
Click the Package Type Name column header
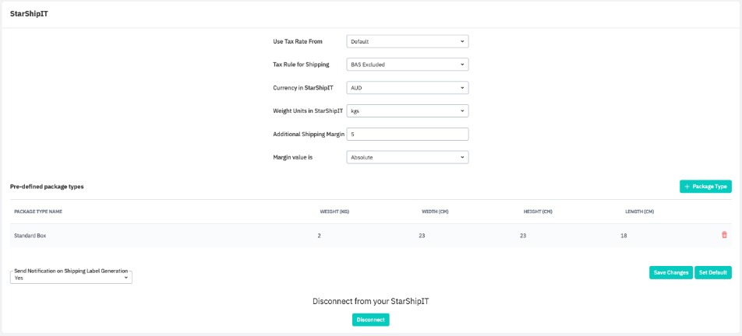38,212
